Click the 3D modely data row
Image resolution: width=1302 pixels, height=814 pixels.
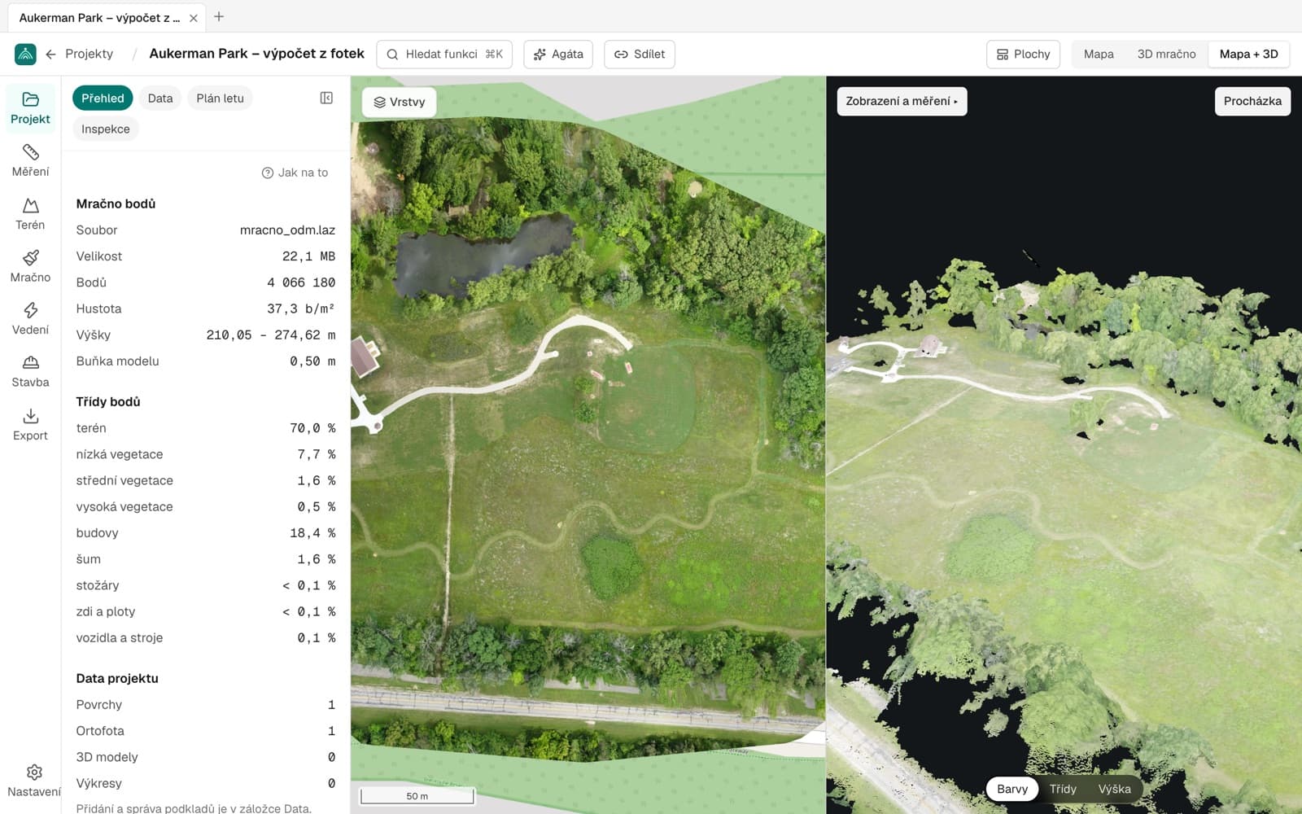(206, 757)
